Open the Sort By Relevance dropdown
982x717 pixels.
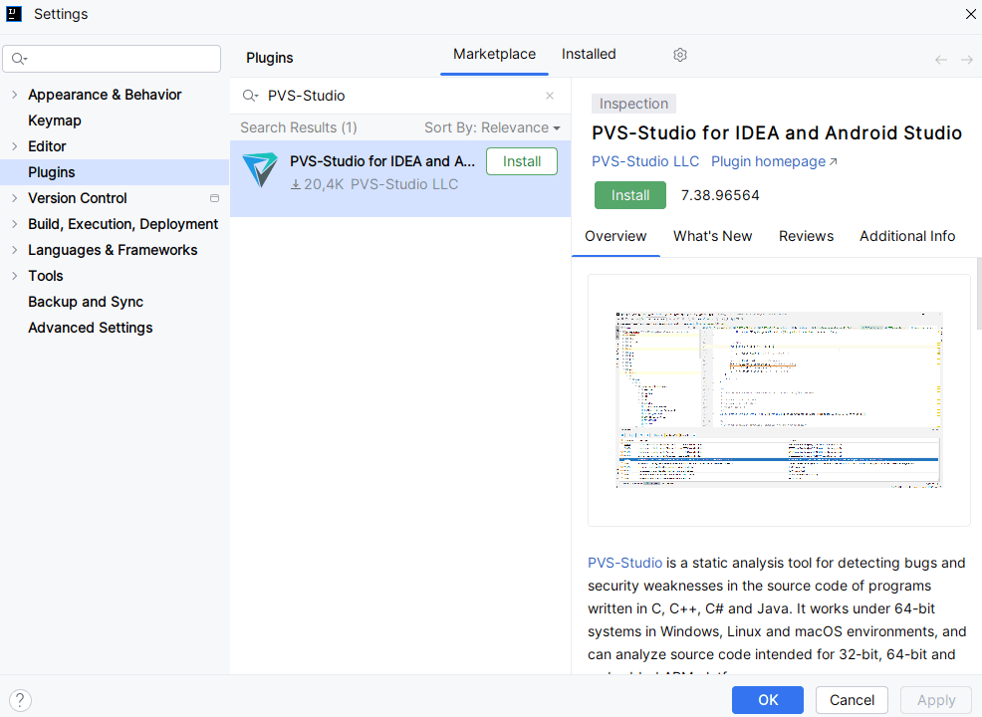pos(492,127)
